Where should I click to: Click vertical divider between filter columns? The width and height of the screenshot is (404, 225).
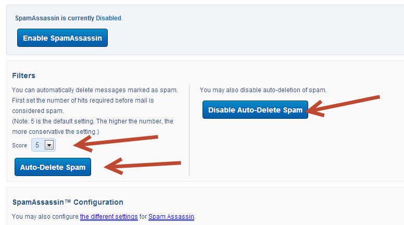pyautogui.click(x=190, y=130)
